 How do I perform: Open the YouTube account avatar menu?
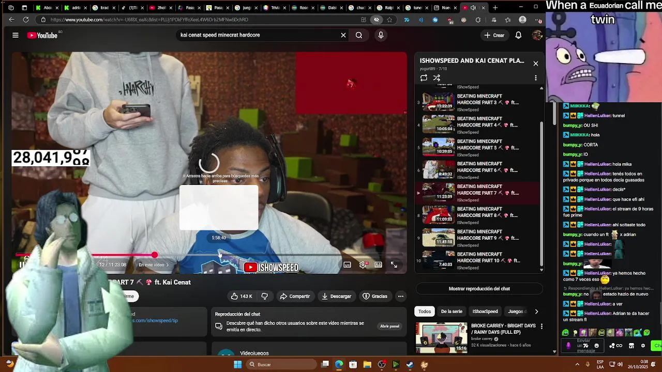[537, 35]
